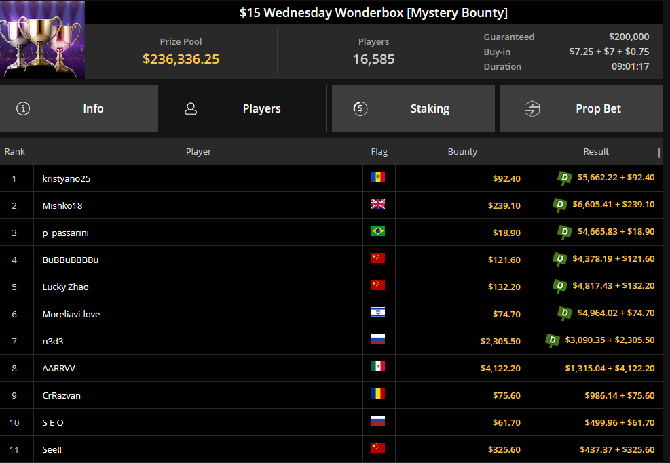This screenshot has height=463, width=670.
Task: Select player Mishko18
Action: point(62,205)
